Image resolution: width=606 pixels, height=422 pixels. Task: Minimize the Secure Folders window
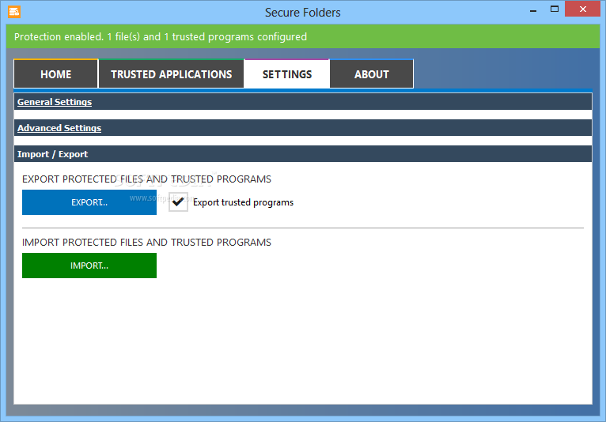[533, 9]
